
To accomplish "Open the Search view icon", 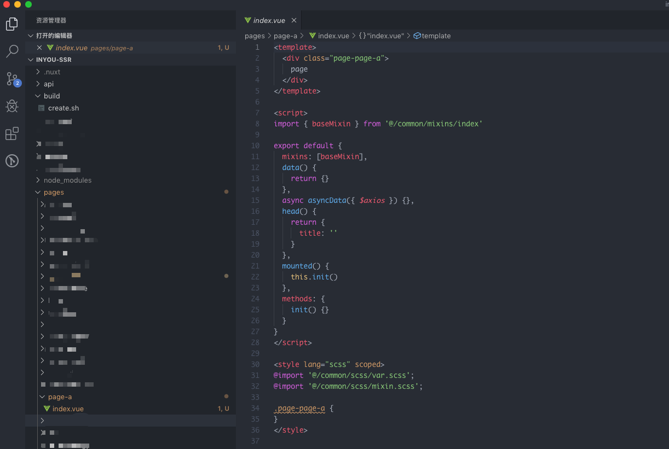I will [12, 51].
